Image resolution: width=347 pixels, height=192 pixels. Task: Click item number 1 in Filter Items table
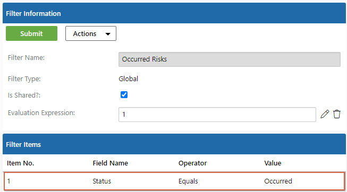[x=9, y=181]
